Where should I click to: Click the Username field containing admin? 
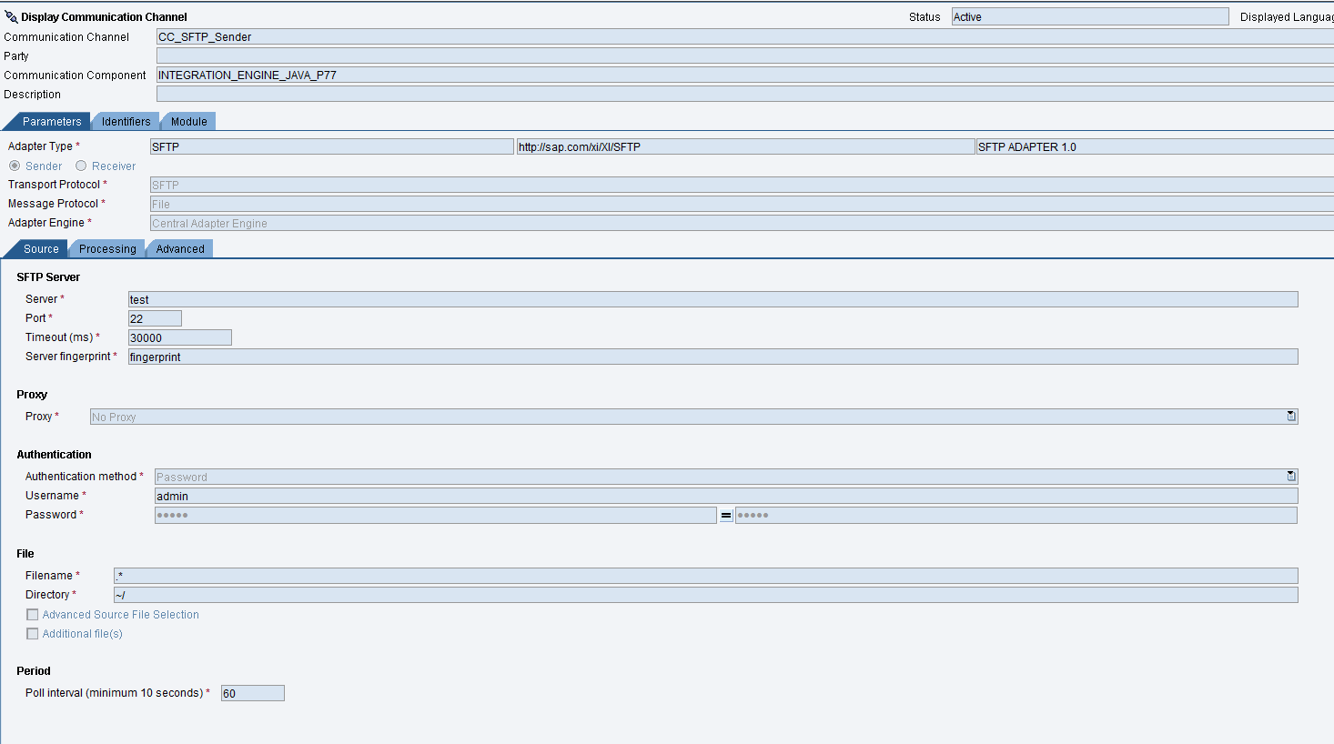click(x=726, y=496)
